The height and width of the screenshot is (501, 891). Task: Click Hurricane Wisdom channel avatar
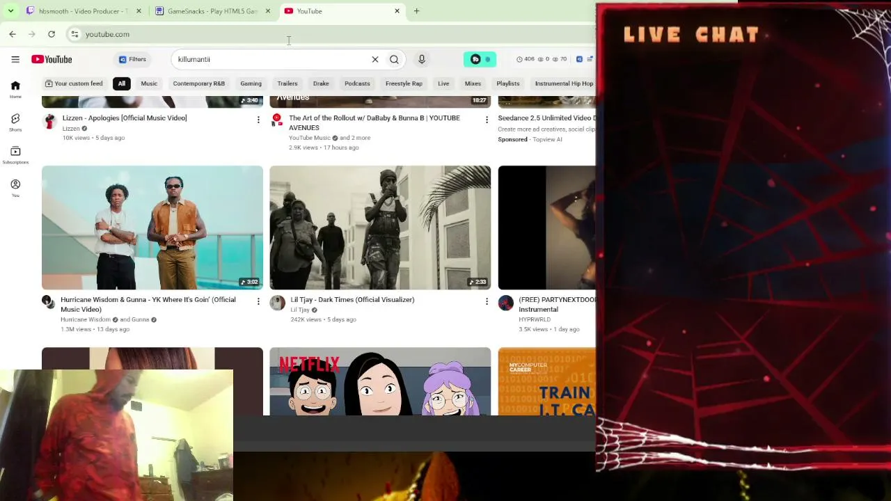tap(48, 303)
